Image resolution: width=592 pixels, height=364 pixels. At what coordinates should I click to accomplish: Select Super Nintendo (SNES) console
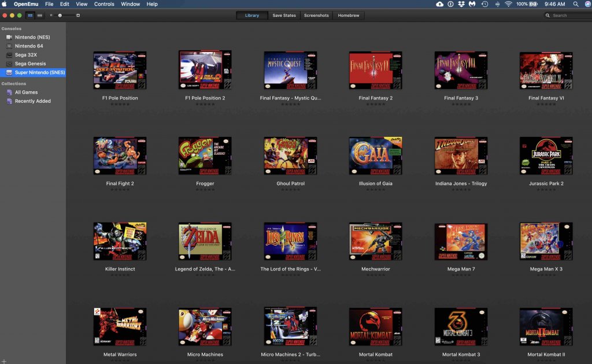[x=33, y=72]
